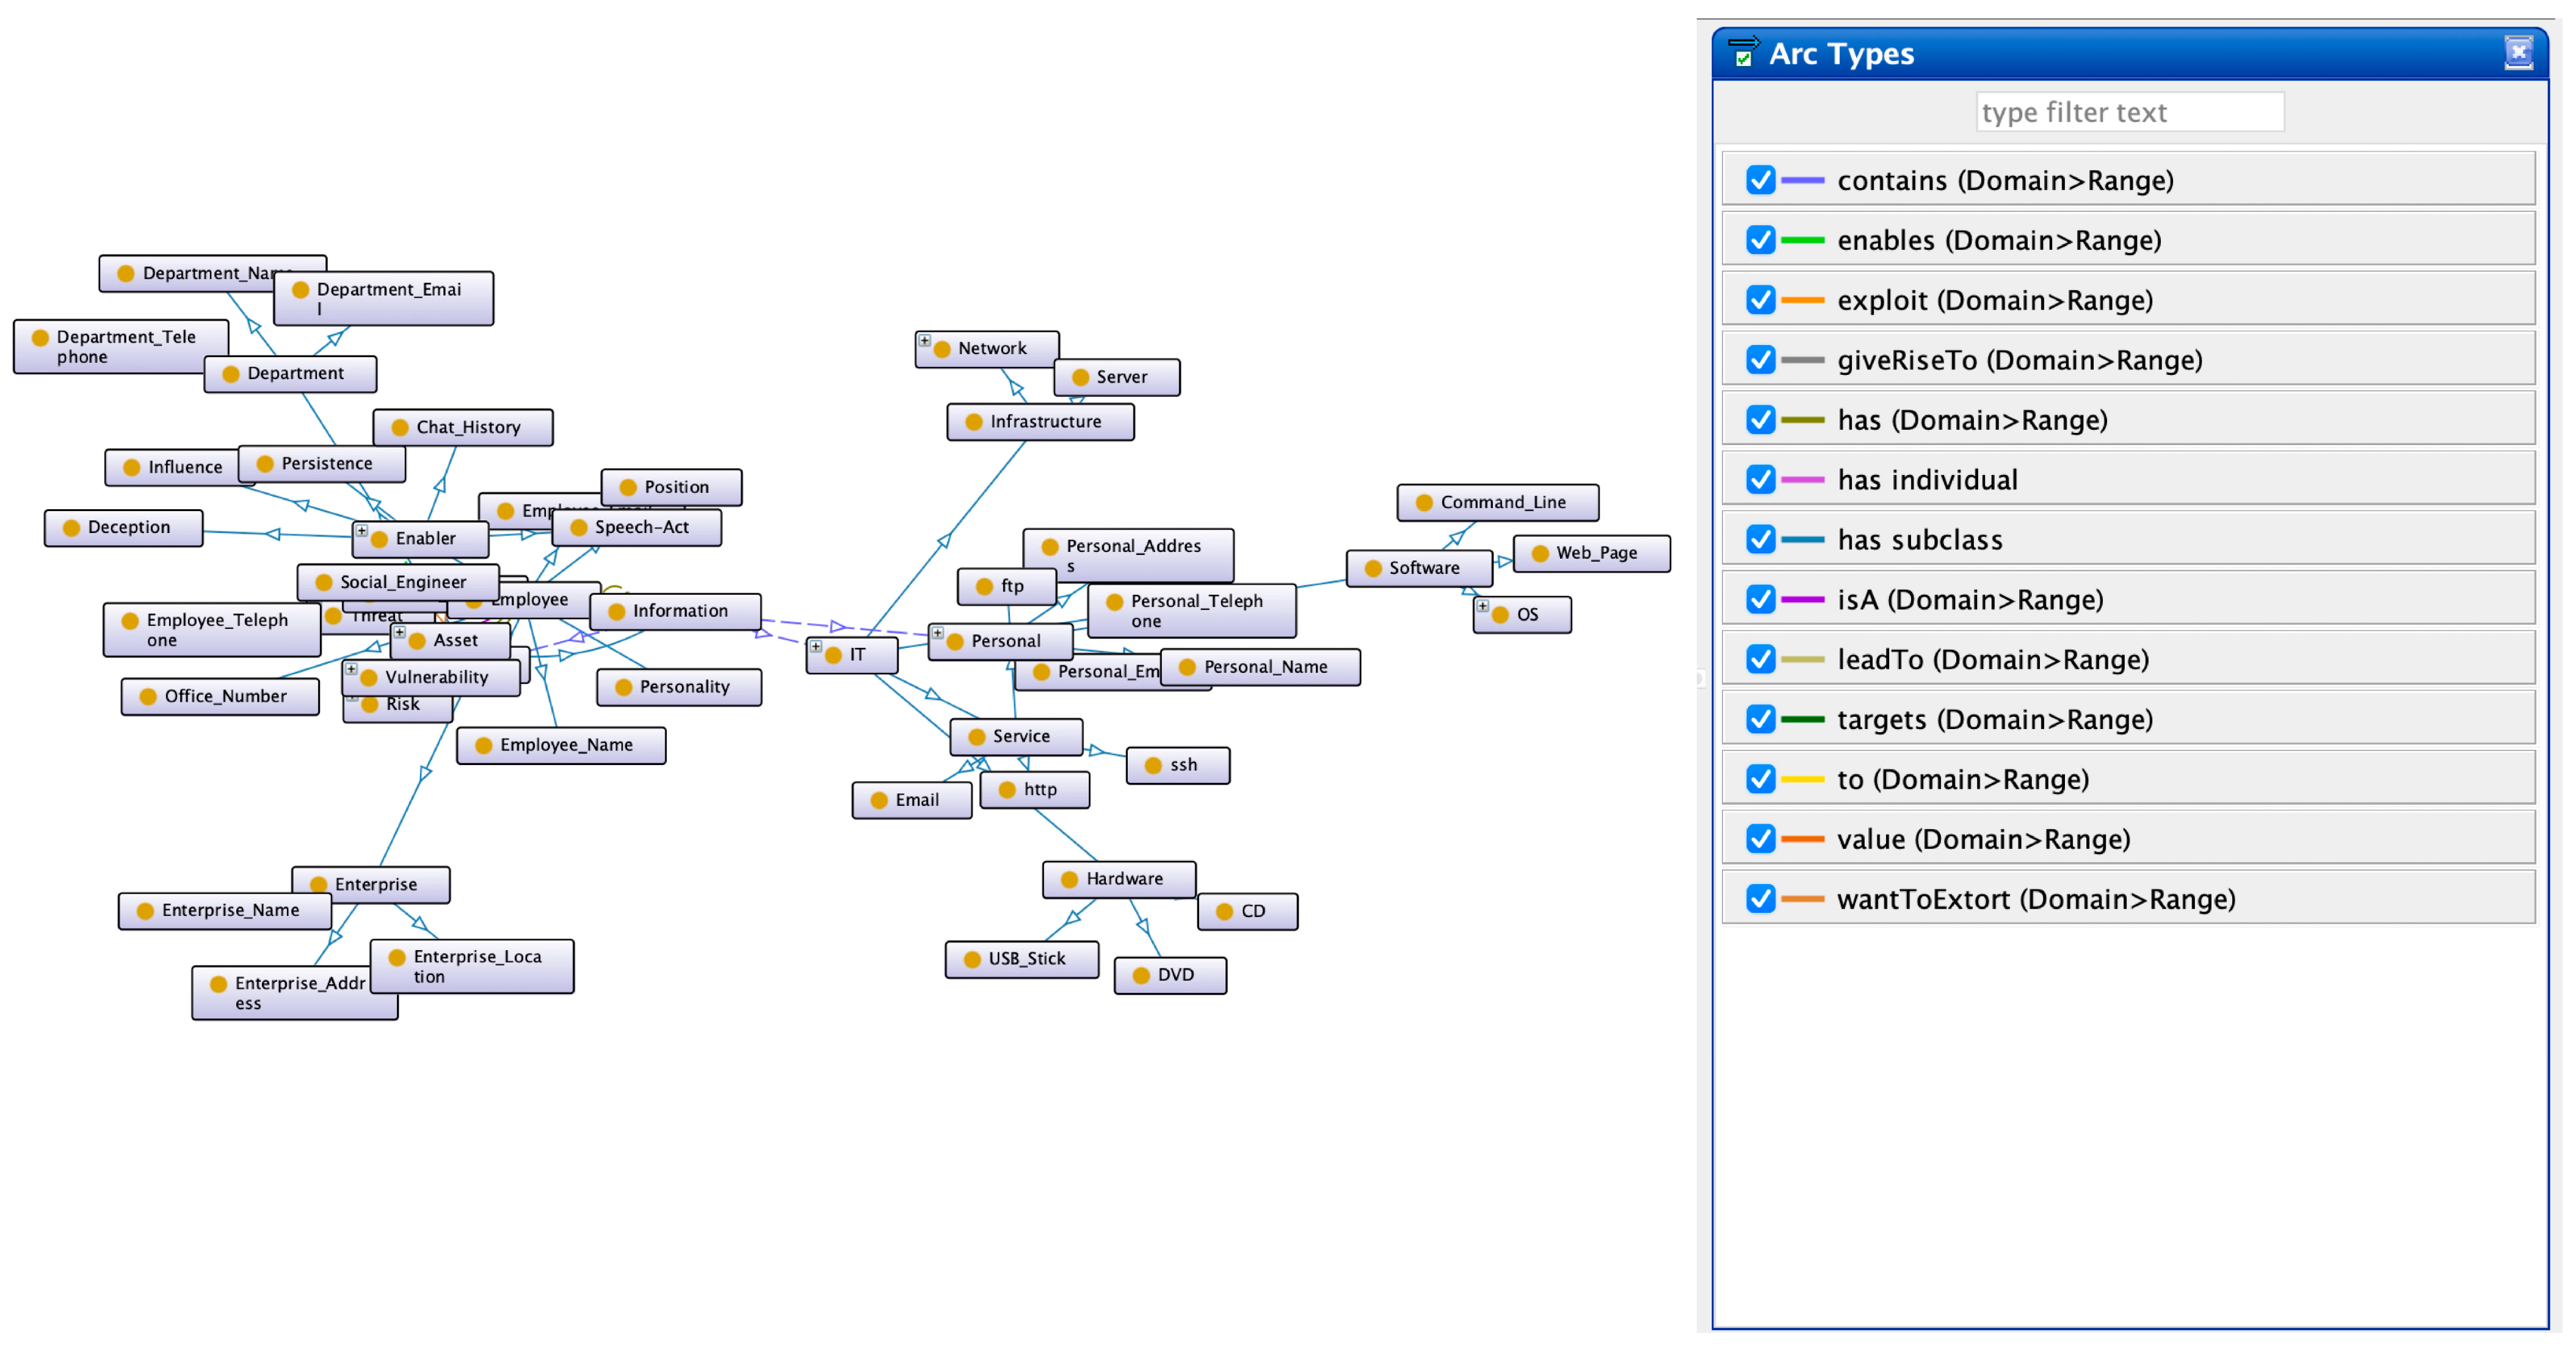Click the type filter text field
This screenshot has height=1350, width=2576.
[x=2129, y=112]
